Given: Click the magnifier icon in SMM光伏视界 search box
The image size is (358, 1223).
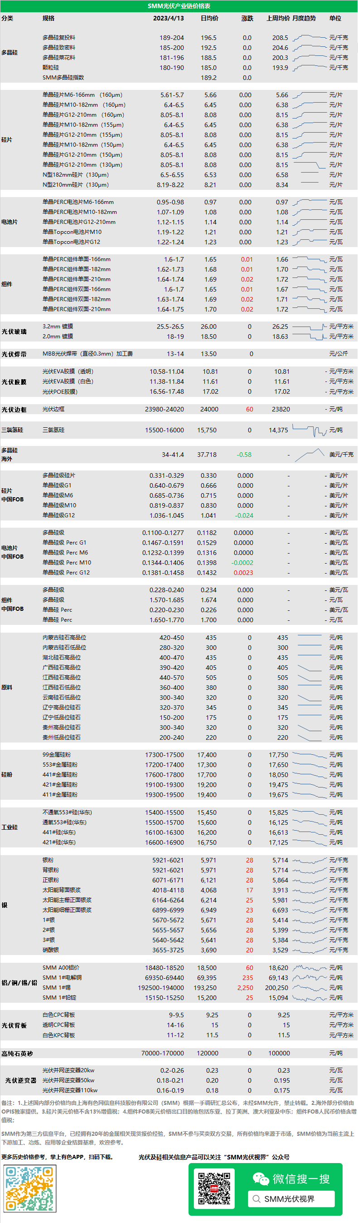Looking at the screenshot, I should [256, 1199].
